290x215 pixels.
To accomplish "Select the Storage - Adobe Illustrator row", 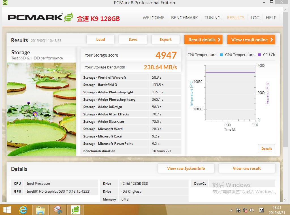I will [x=131, y=122].
